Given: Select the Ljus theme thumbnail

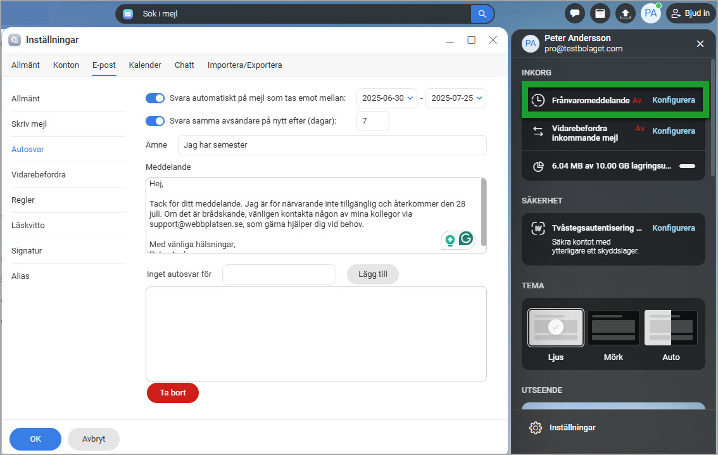Looking at the screenshot, I should [x=555, y=328].
